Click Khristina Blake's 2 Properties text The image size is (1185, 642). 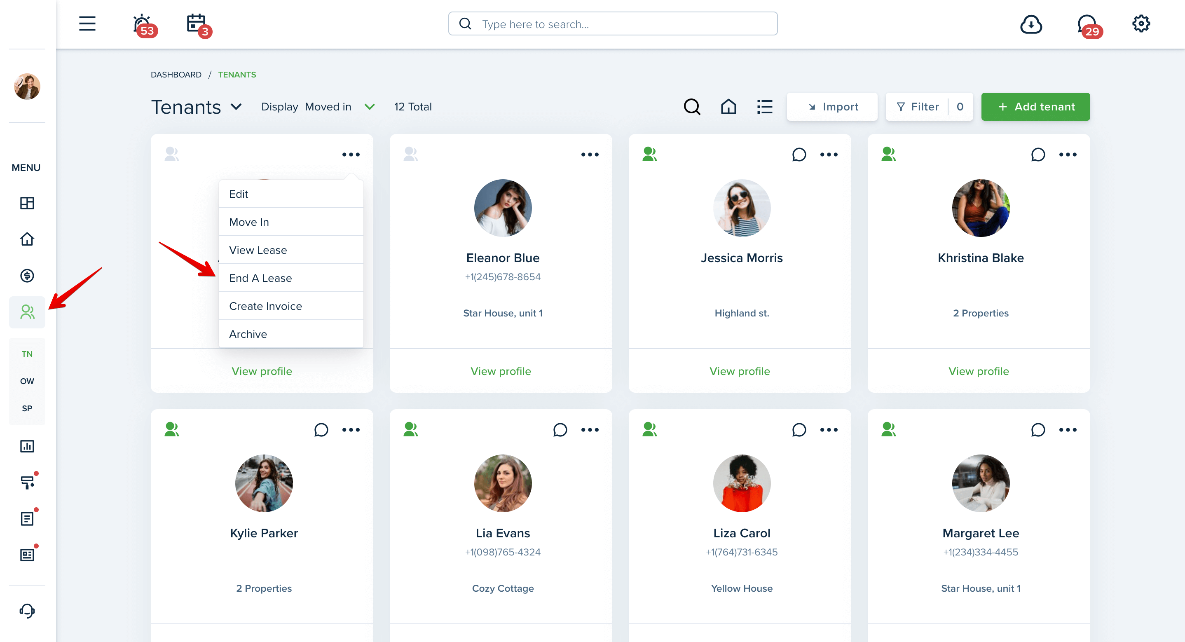980,313
